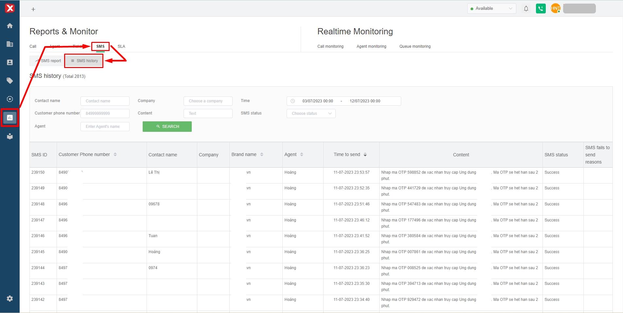623x313 pixels.
Task: Open the company building icon in sidebar
Action: 10,44
